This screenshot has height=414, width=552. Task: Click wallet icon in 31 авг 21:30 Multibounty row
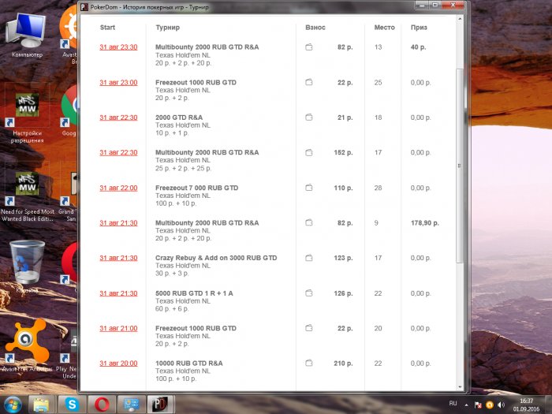tap(309, 222)
